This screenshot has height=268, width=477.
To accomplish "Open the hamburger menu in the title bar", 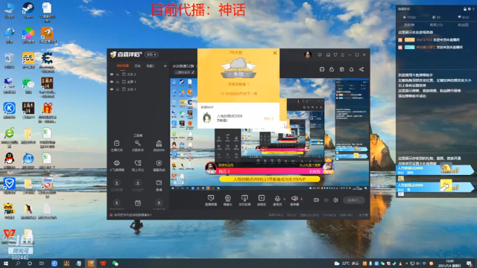I will point(343,55).
